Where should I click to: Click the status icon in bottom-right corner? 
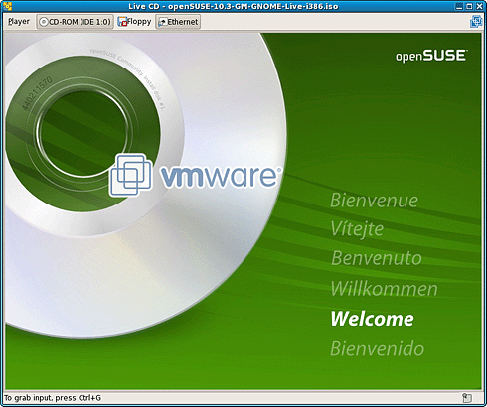[467, 397]
